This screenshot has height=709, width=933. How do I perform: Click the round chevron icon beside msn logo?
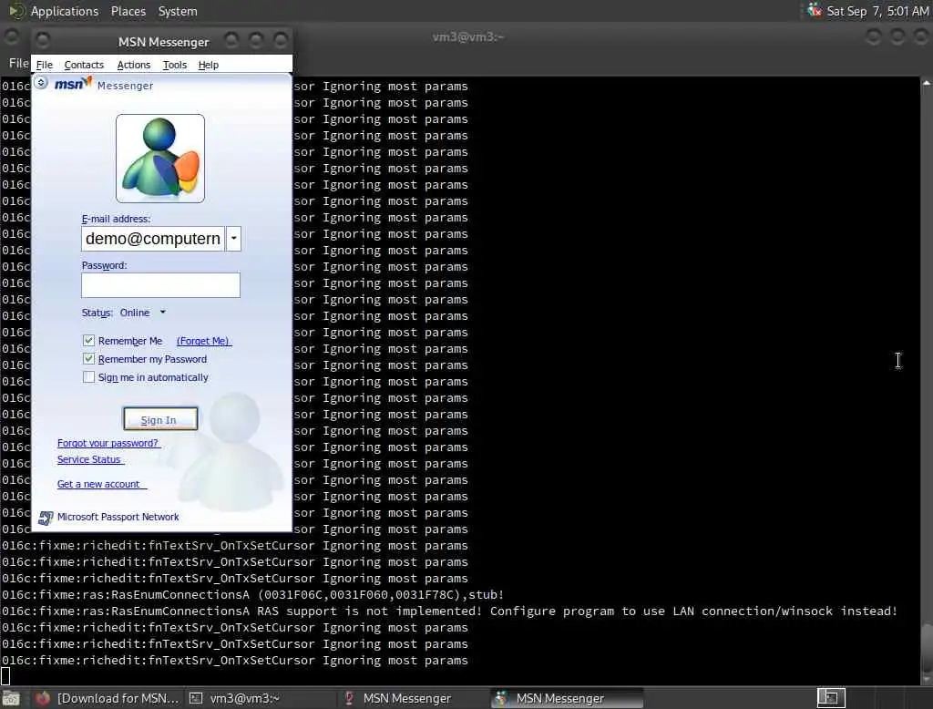pos(41,82)
